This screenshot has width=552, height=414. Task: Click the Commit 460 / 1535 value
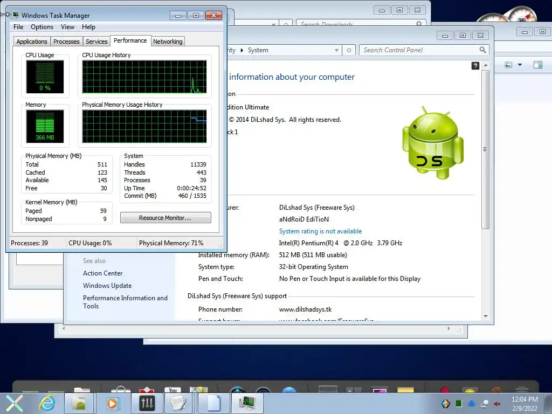pyautogui.click(x=192, y=196)
